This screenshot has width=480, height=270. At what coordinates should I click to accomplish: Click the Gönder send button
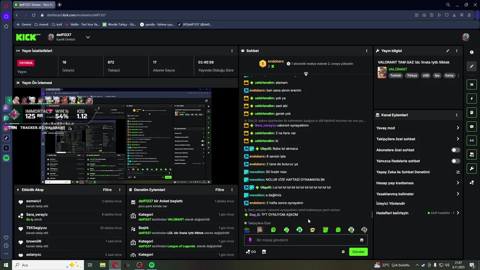pos(358,252)
